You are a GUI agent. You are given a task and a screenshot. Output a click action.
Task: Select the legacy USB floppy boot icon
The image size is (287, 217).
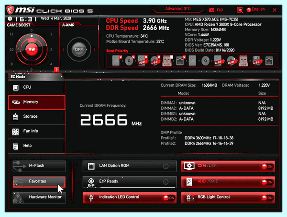pyautogui.click(x=256, y=61)
